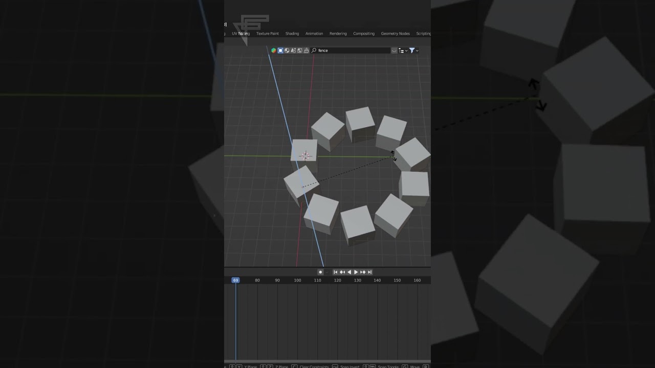Screen dimensions: 655x368
Task: Open the UV Editing workspace tab
Action: coord(241,34)
